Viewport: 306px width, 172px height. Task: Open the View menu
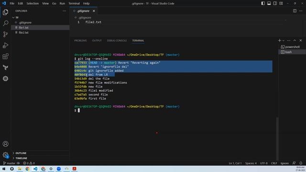[x=45, y=3]
